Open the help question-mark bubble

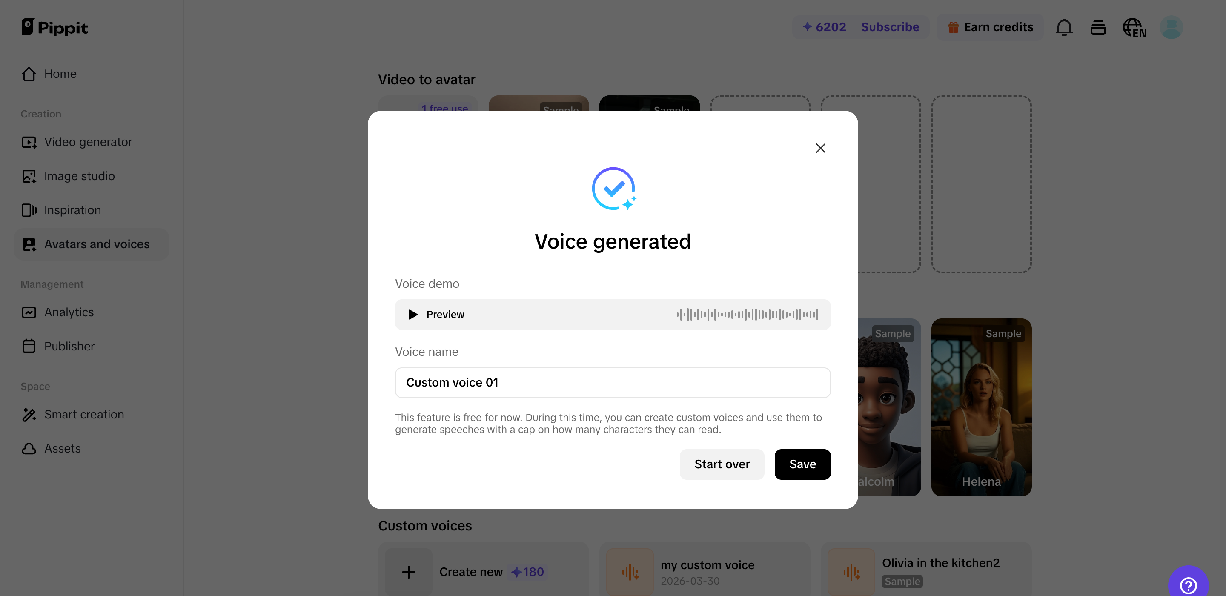click(x=1188, y=585)
